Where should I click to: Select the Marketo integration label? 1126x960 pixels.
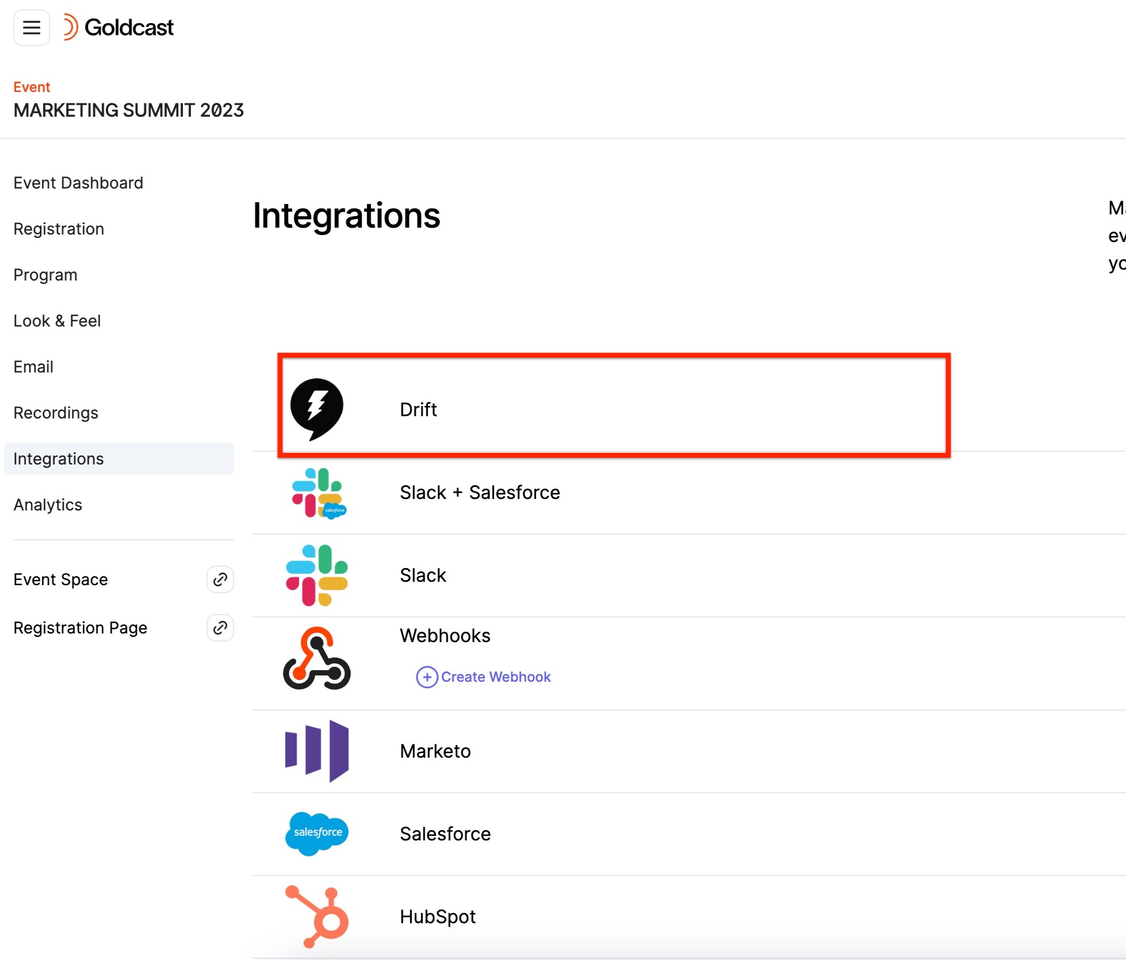[x=435, y=751]
